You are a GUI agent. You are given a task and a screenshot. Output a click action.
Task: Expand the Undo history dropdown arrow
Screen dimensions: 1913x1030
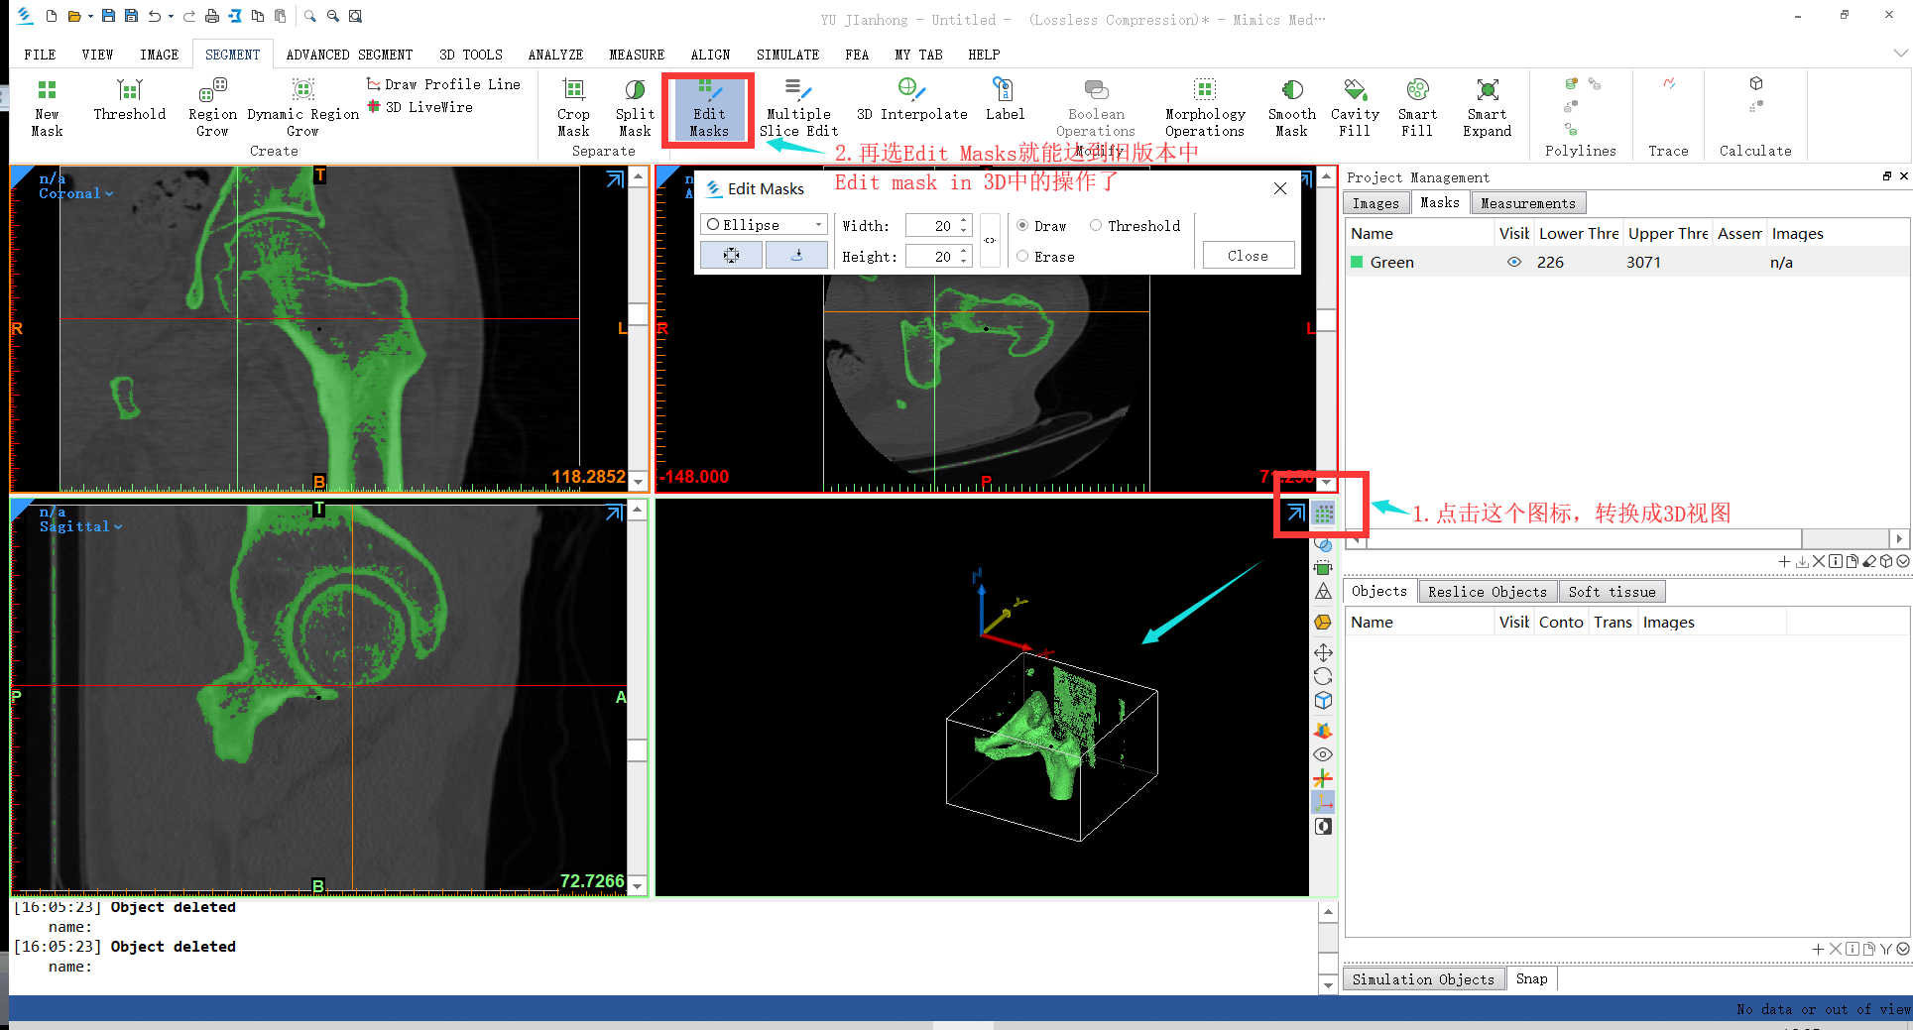coord(171,16)
